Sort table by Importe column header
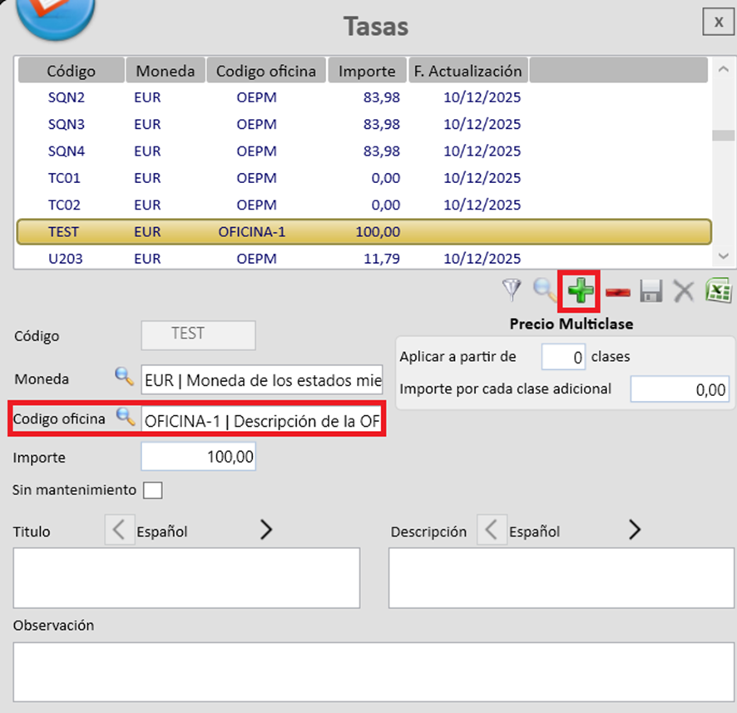 (367, 71)
